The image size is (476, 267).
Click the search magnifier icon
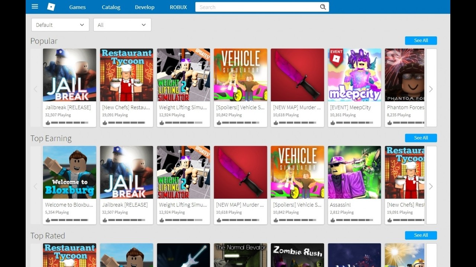323,7
